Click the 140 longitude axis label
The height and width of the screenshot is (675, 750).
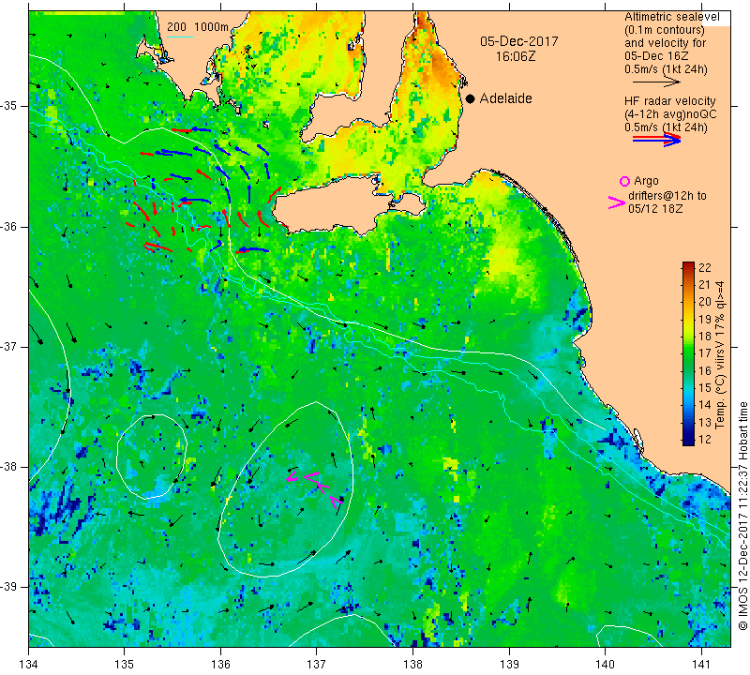(605, 664)
